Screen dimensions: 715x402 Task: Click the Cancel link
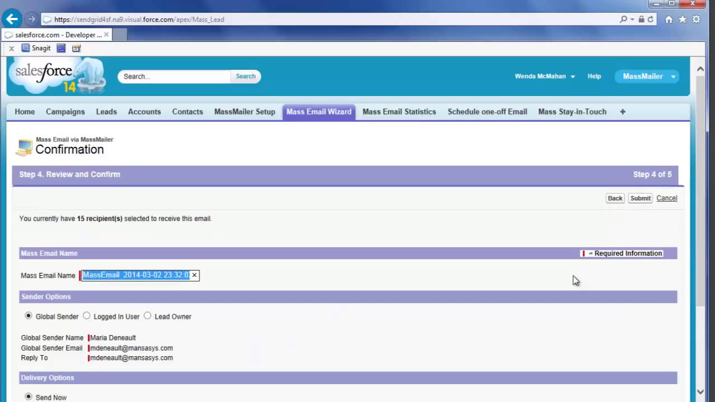[x=666, y=198]
